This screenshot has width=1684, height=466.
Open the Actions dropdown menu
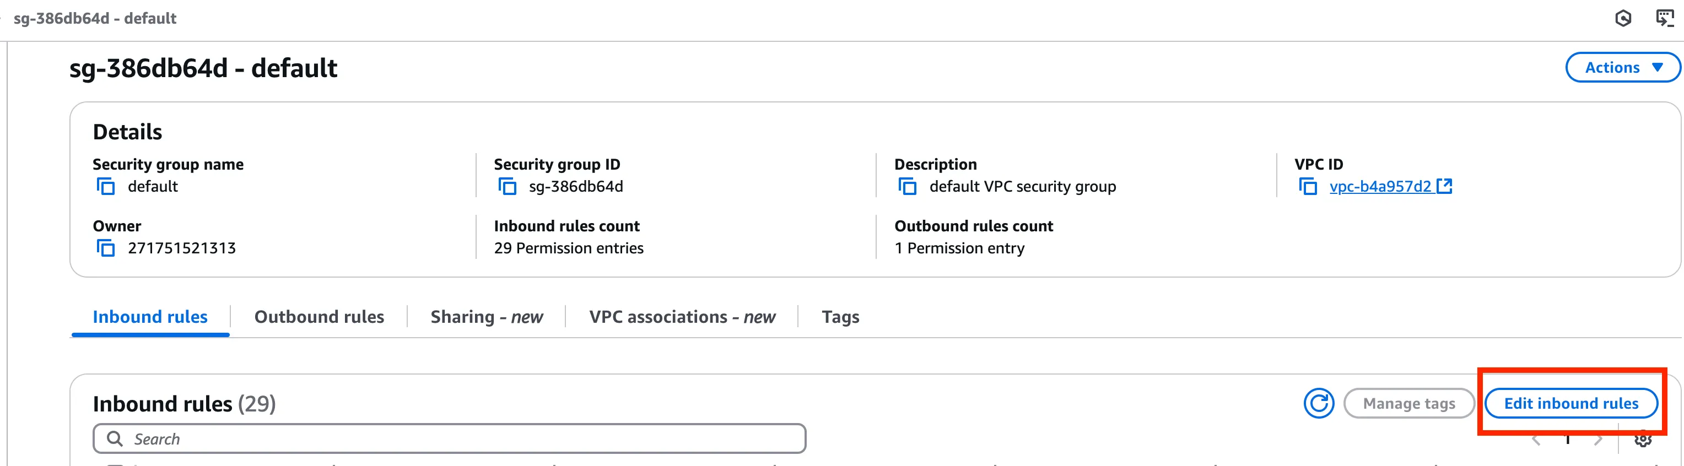point(1622,67)
